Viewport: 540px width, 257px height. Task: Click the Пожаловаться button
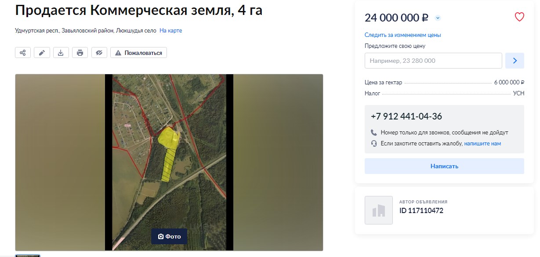(x=138, y=53)
